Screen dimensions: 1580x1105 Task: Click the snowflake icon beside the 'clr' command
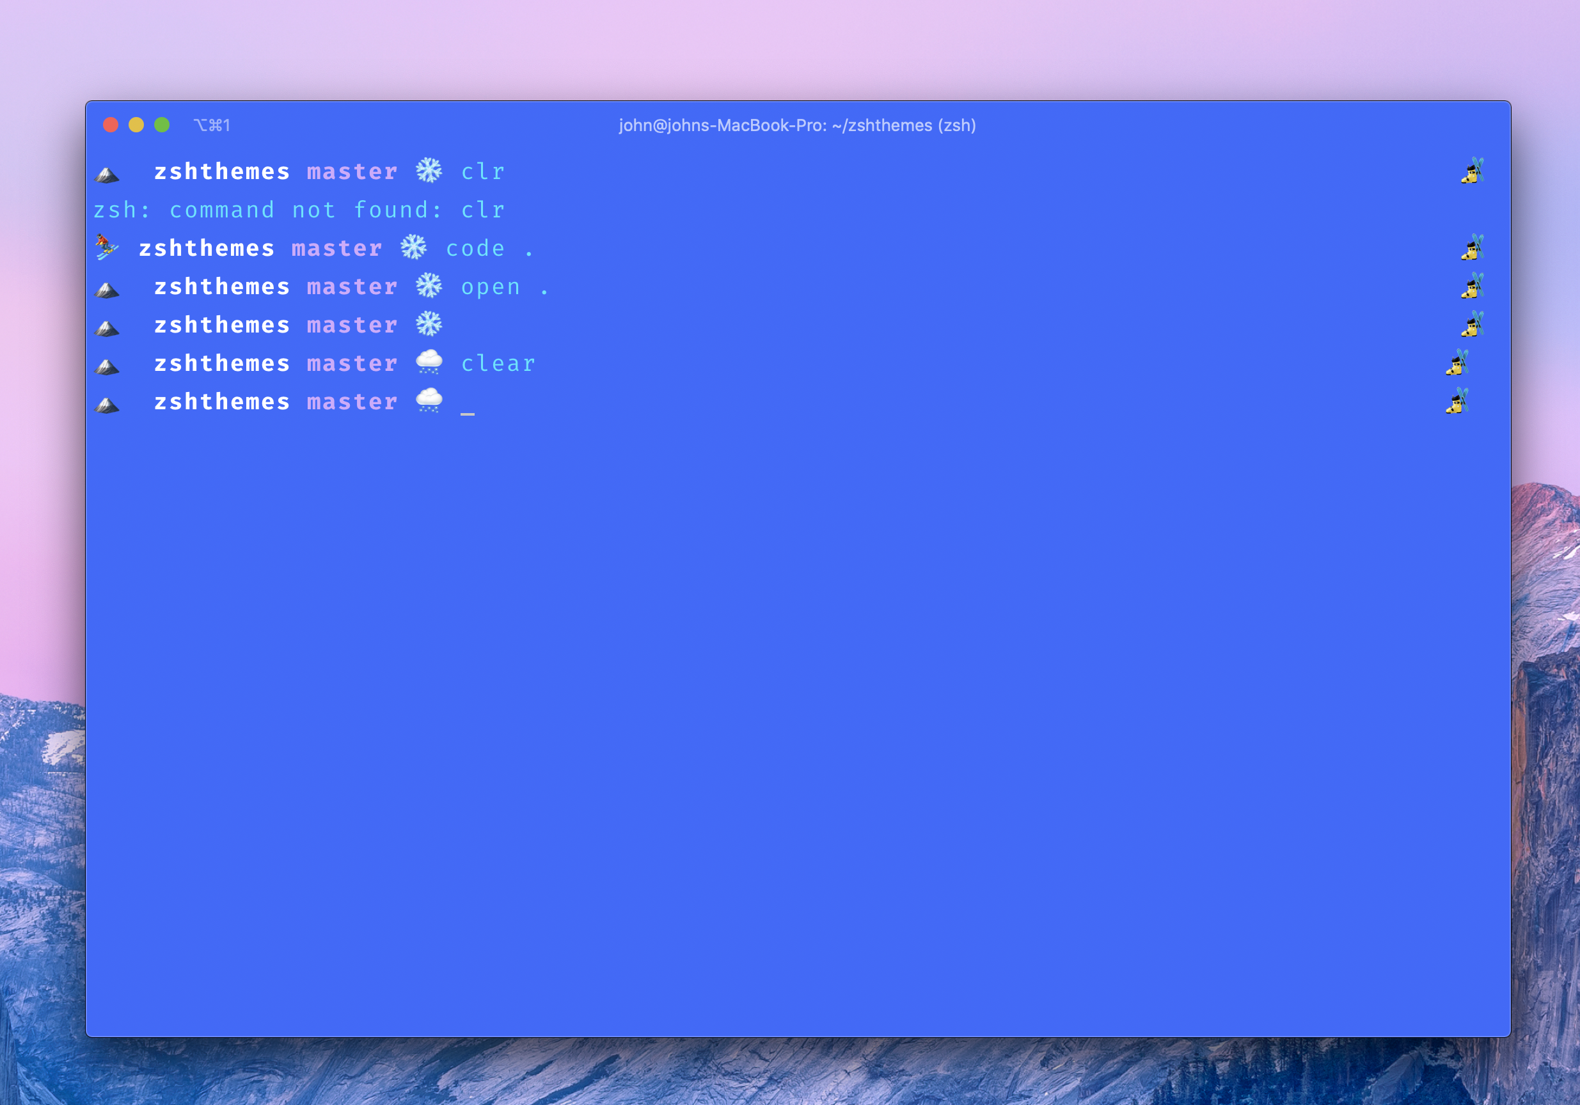429,171
